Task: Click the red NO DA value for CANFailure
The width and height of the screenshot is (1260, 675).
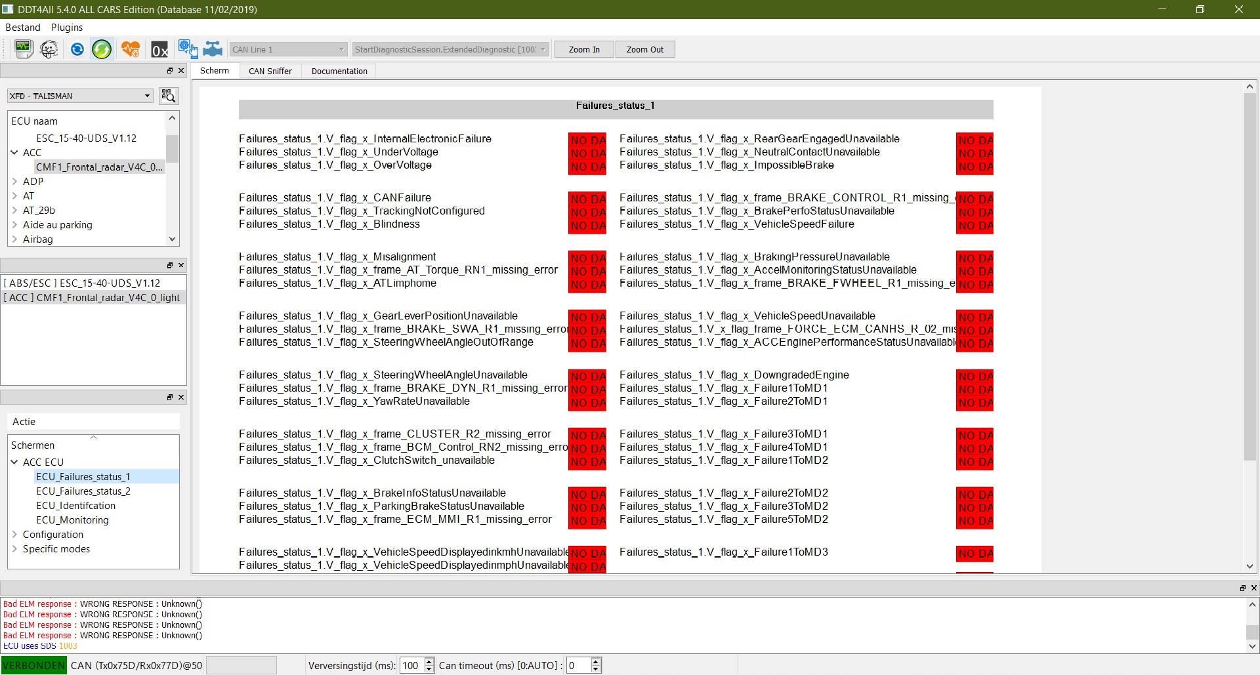Action: pos(587,199)
